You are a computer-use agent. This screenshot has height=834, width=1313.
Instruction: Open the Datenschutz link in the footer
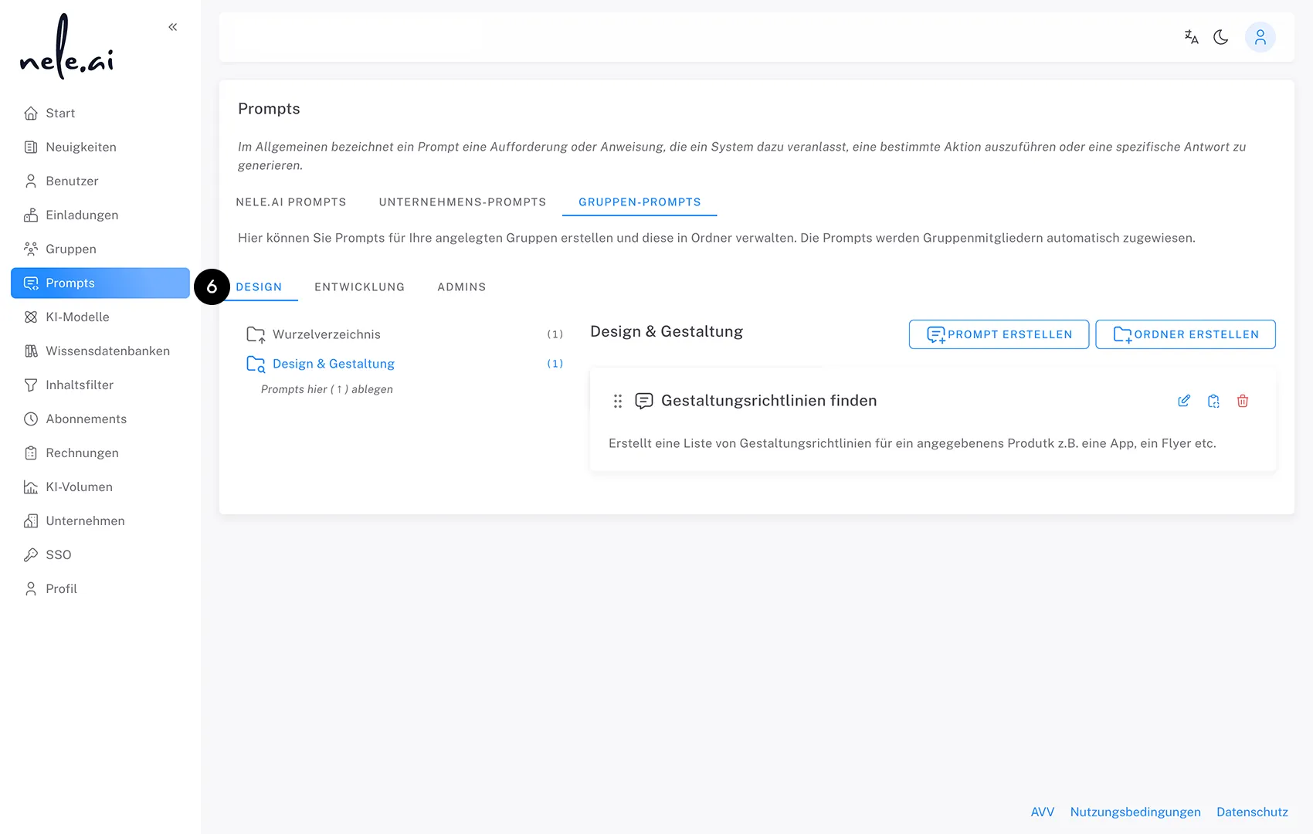pos(1252,812)
